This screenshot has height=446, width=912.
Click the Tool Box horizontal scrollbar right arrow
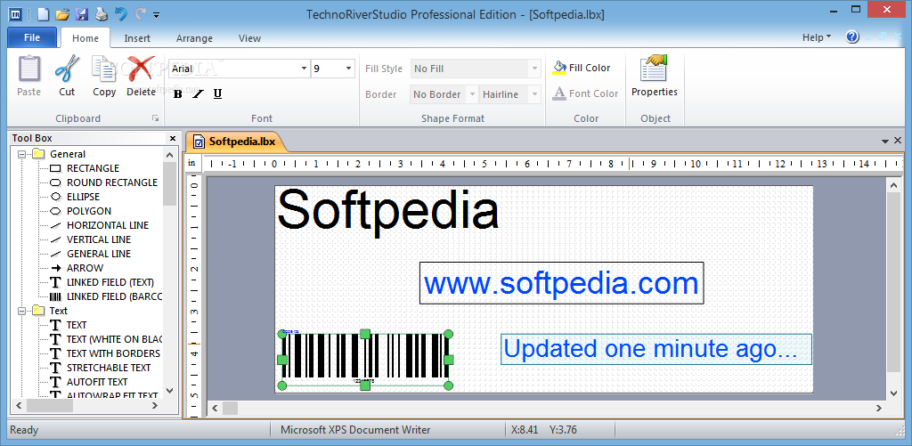(x=155, y=405)
